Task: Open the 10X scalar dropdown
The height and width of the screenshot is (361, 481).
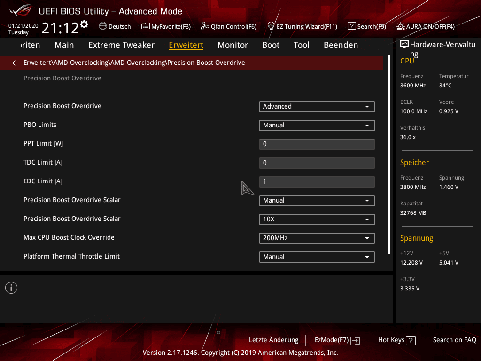Action: tap(317, 219)
